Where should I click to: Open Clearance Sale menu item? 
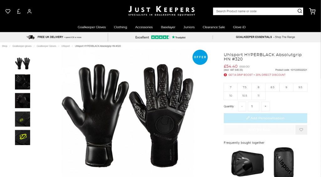point(214,27)
